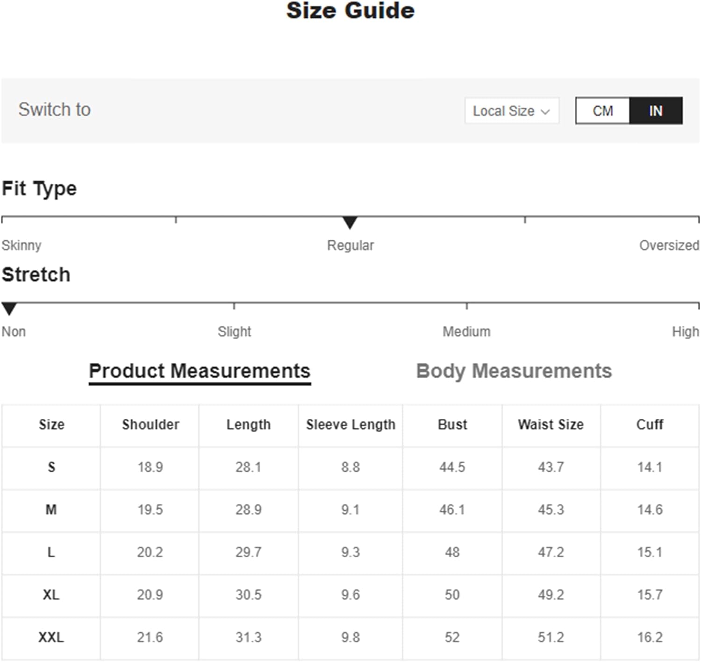Image resolution: width=701 pixels, height=662 pixels.
Task: Select the XXL size row label
Action: pos(51,637)
